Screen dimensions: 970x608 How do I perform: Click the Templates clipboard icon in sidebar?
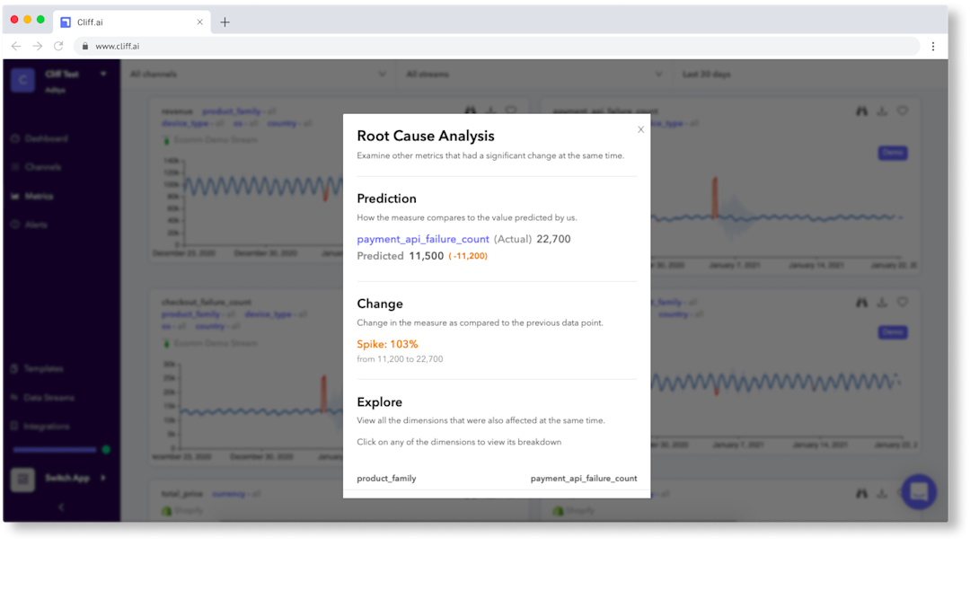click(x=14, y=368)
